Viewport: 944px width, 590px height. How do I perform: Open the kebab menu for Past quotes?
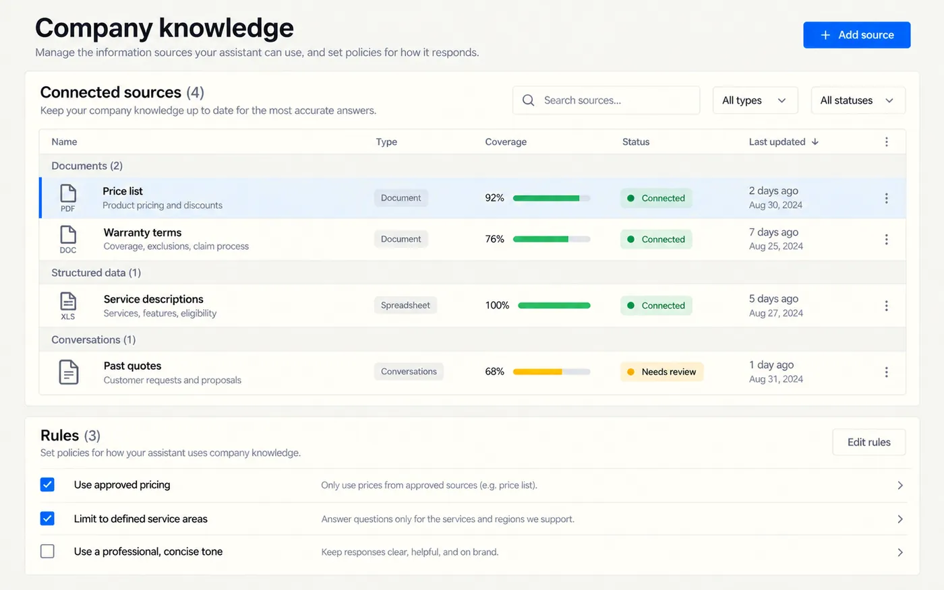(886, 372)
